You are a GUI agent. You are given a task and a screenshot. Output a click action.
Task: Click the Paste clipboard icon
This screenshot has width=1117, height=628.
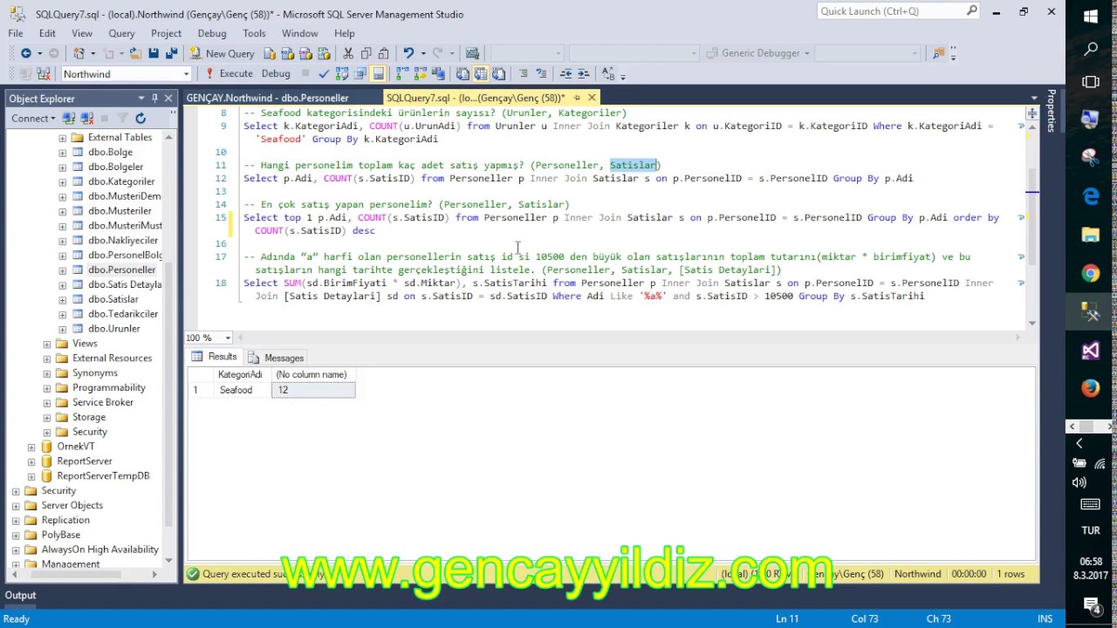tap(384, 53)
